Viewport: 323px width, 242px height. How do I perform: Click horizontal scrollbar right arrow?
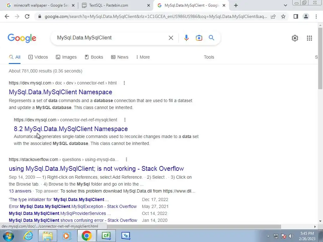click(x=315, y=227)
